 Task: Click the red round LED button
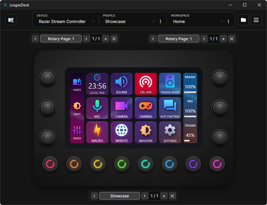point(50,164)
